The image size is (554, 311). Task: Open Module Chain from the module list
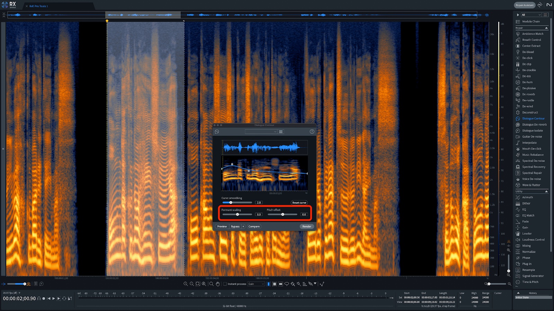531,21
